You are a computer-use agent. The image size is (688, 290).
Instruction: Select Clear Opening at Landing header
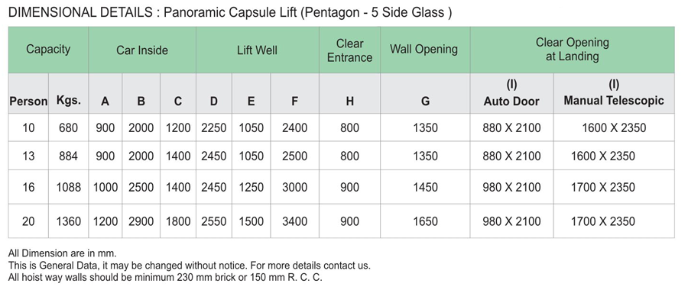(x=572, y=50)
